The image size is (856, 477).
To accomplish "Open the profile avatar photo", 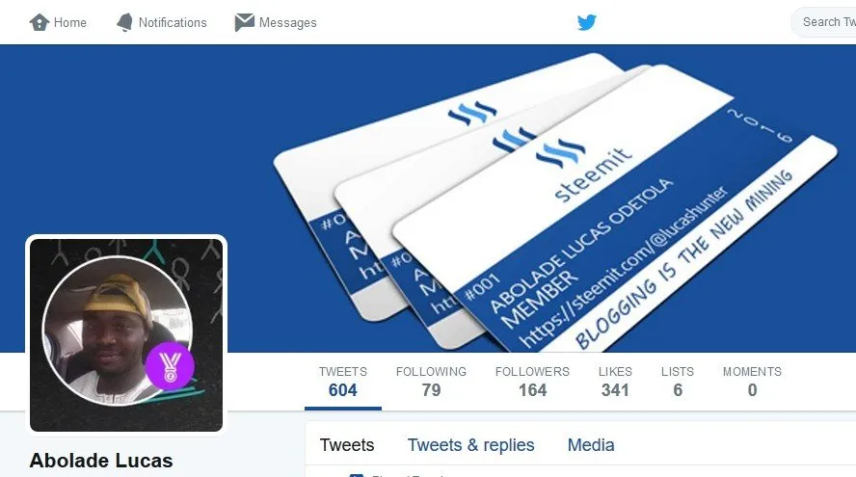I will pos(126,335).
